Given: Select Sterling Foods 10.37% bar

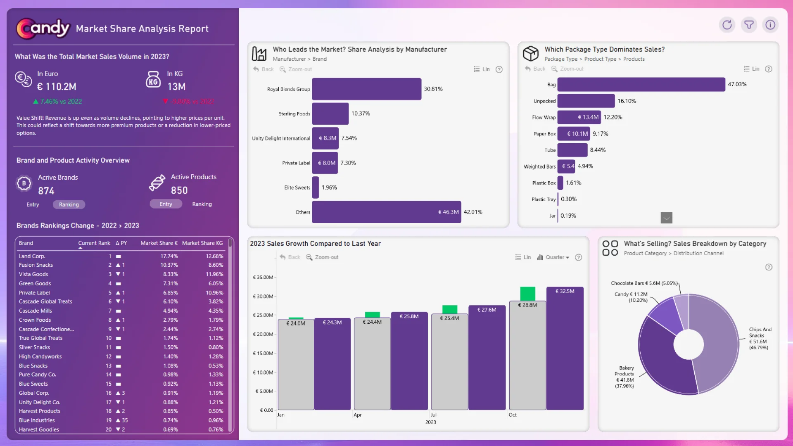Looking at the screenshot, I should click(330, 114).
